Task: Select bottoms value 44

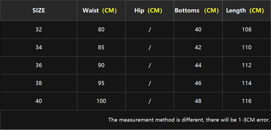Action: [x=198, y=65]
